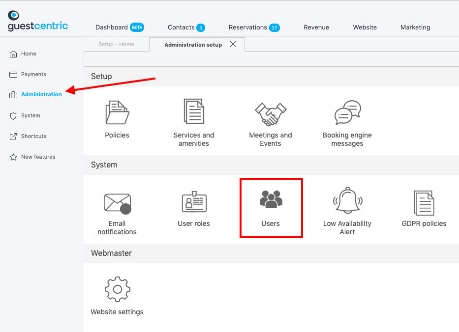459x332 pixels.
Task: Open Website settings gear icon
Action: pos(118,289)
